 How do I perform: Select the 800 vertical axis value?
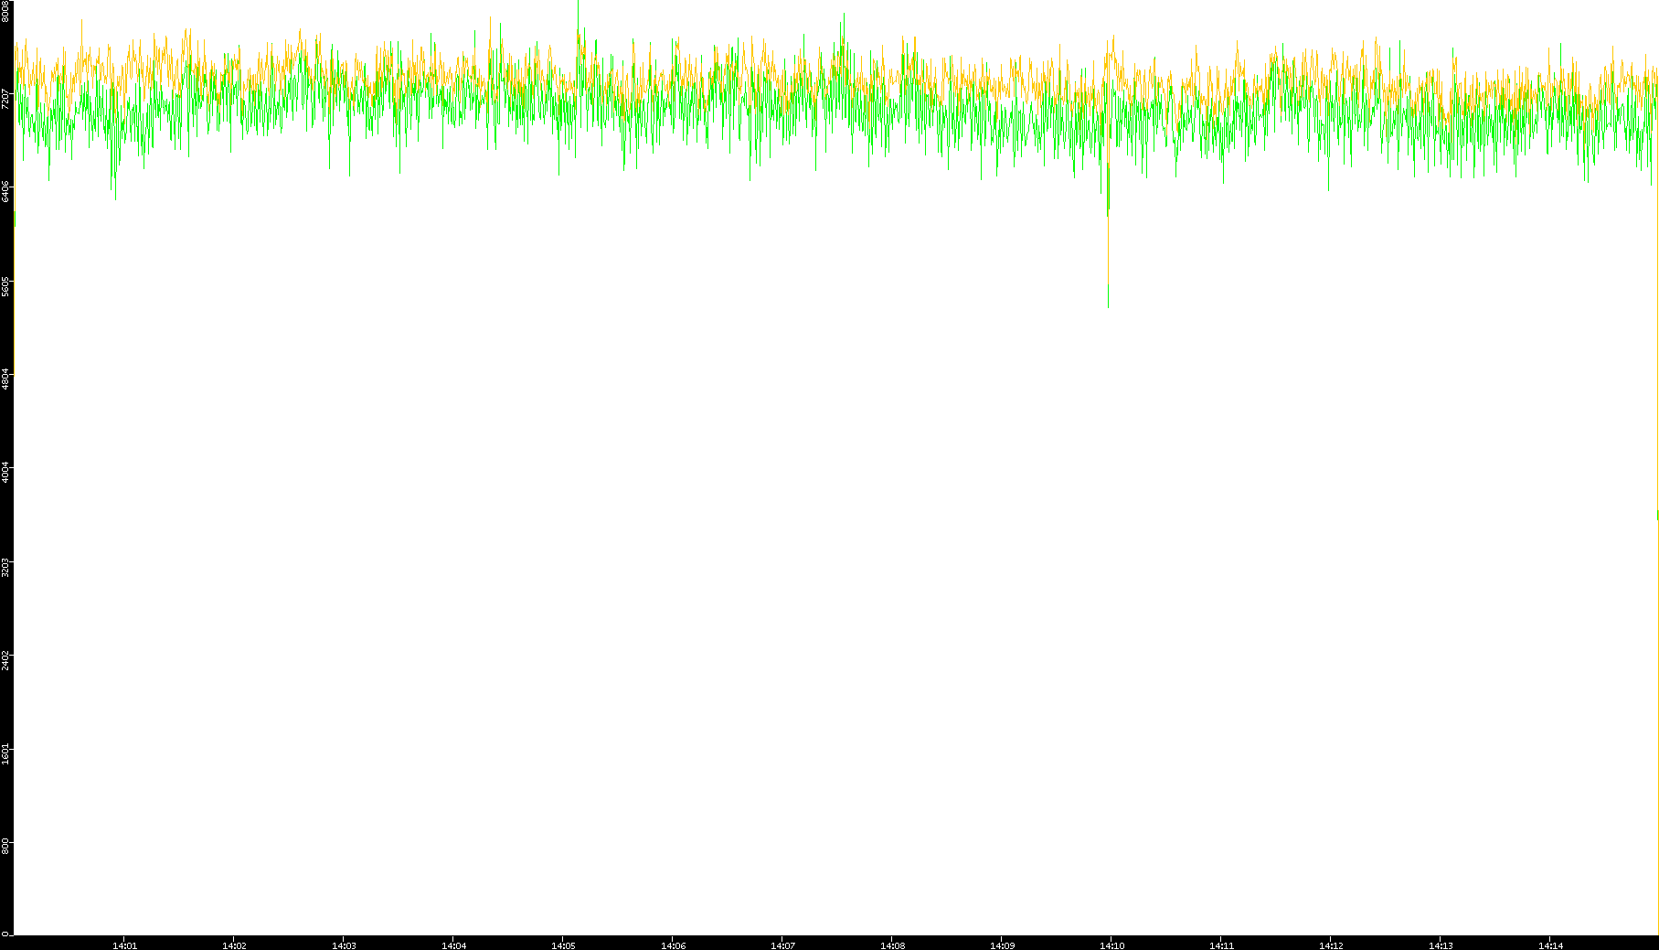coord(5,846)
